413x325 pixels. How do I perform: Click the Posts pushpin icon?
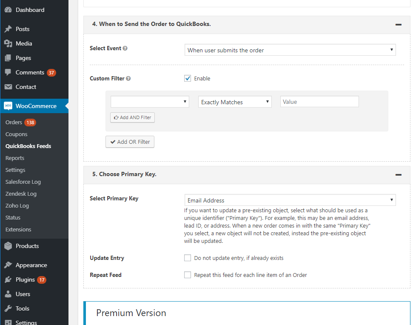click(x=8, y=29)
